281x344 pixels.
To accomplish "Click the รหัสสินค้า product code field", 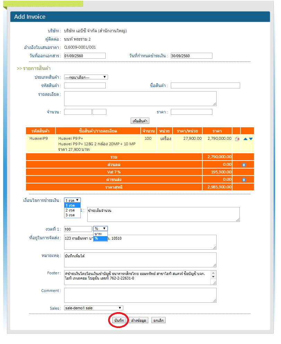I will coord(85,86).
